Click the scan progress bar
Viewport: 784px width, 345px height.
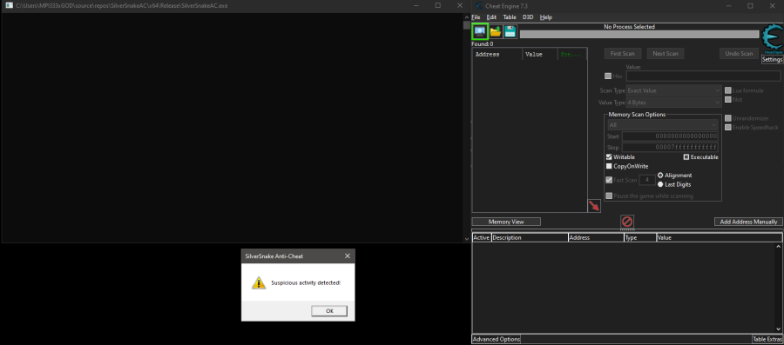coord(639,35)
